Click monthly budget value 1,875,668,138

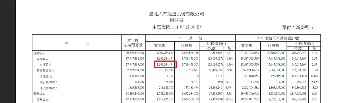point(190,53)
